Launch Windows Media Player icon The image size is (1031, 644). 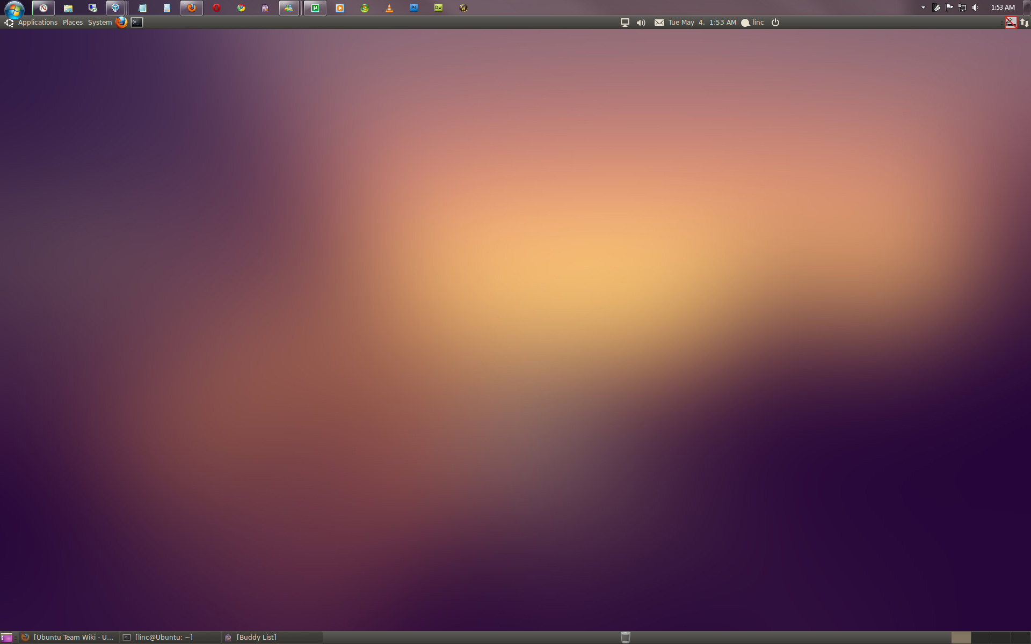(340, 8)
